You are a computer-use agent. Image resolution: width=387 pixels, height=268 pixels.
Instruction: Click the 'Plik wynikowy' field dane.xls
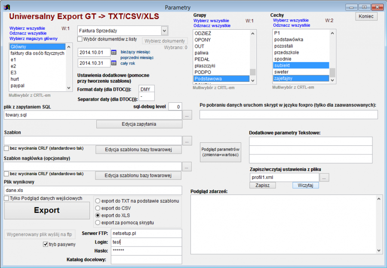[x=93, y=191]
